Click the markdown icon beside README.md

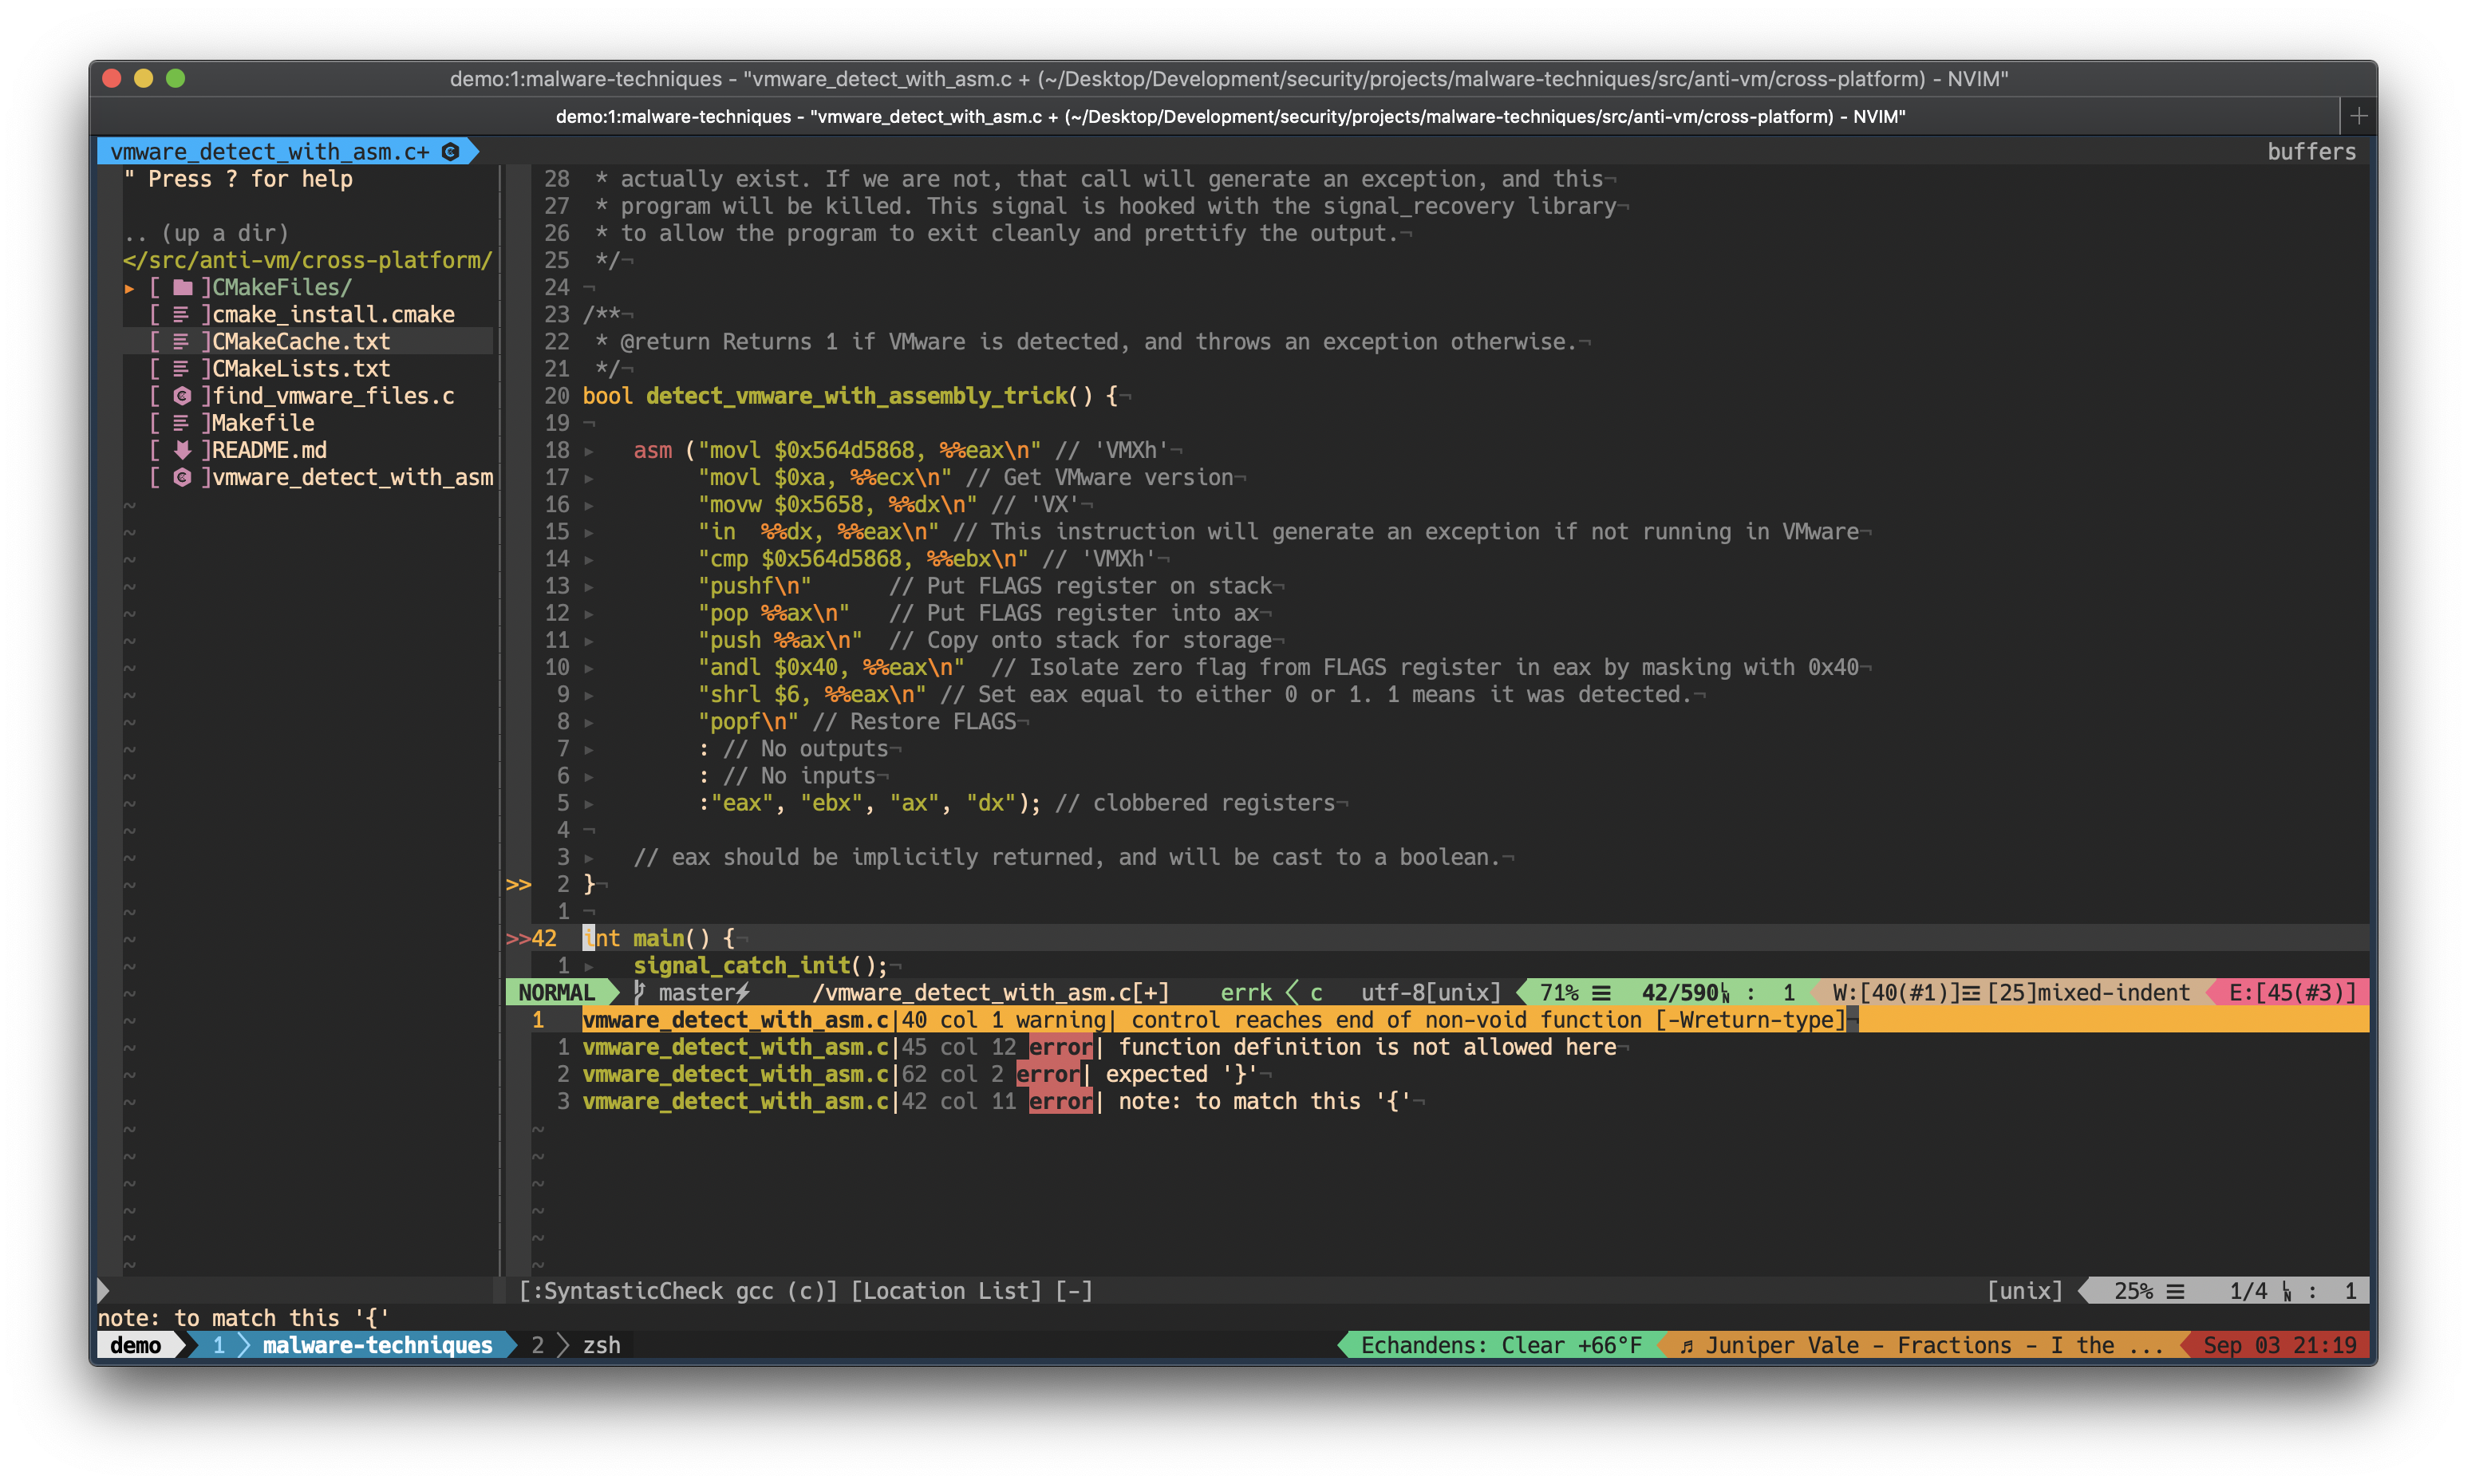(x=182, y=450)
